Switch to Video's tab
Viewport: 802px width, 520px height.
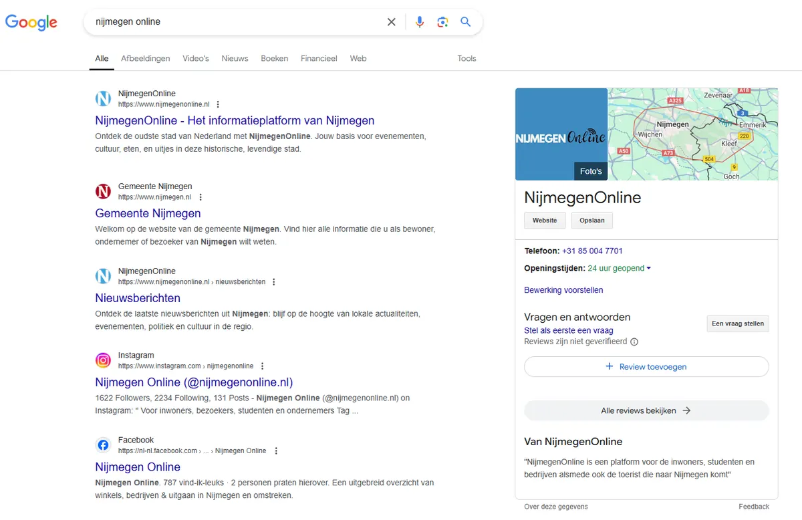pyautogui.click(x=196, y=58)
